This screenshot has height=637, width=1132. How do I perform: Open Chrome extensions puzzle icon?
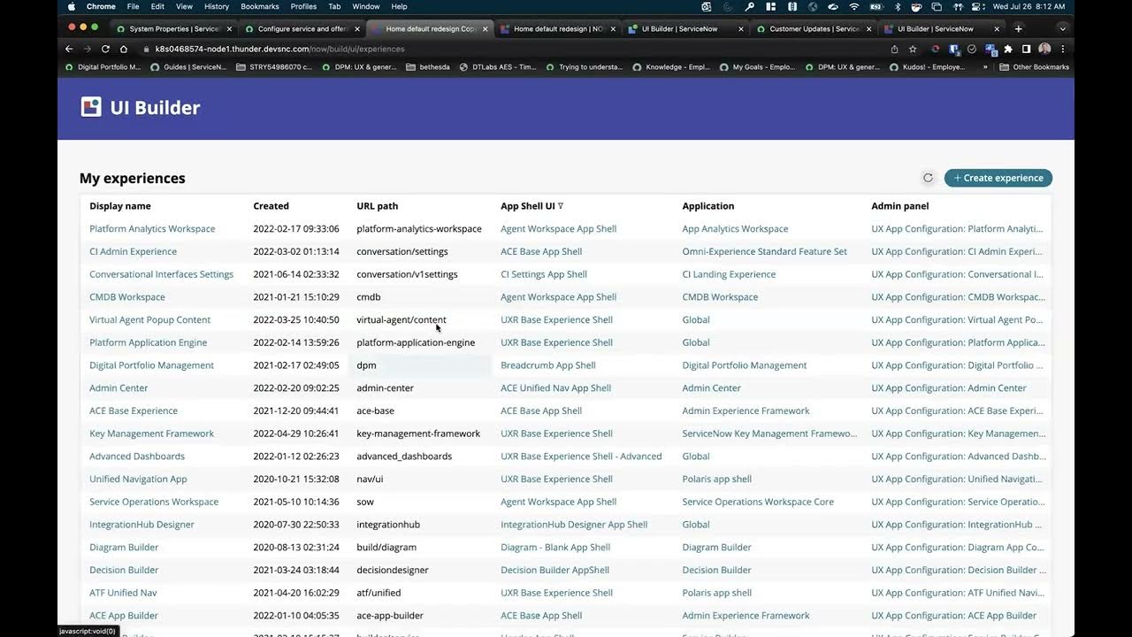coord(1007,49)
